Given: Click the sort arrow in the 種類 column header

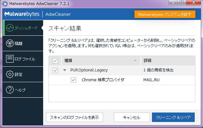Looking at the screenshot, I should [x=135, y=60].
